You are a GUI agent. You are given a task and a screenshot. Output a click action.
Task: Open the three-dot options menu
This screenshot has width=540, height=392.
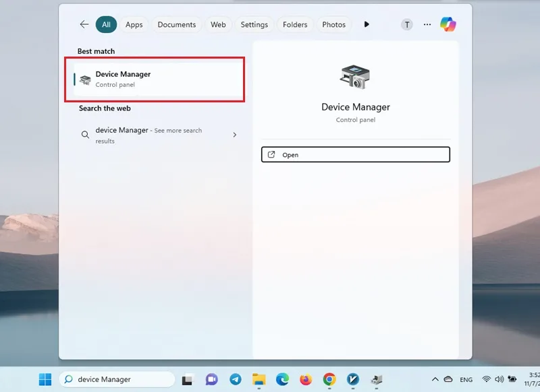(427, 24)
